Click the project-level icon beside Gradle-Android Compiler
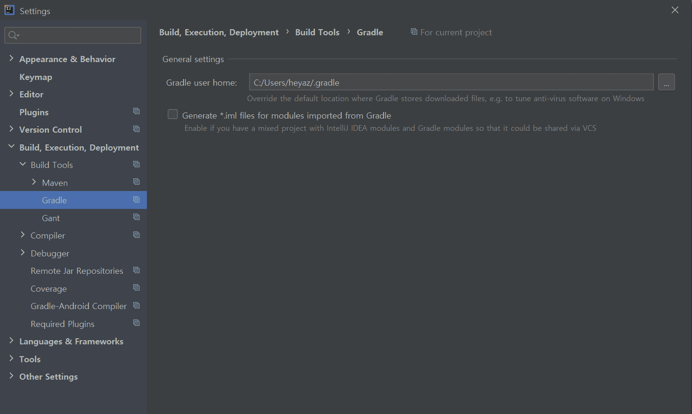Viewport: 692px width, 414px height. (x=137, y=305)
